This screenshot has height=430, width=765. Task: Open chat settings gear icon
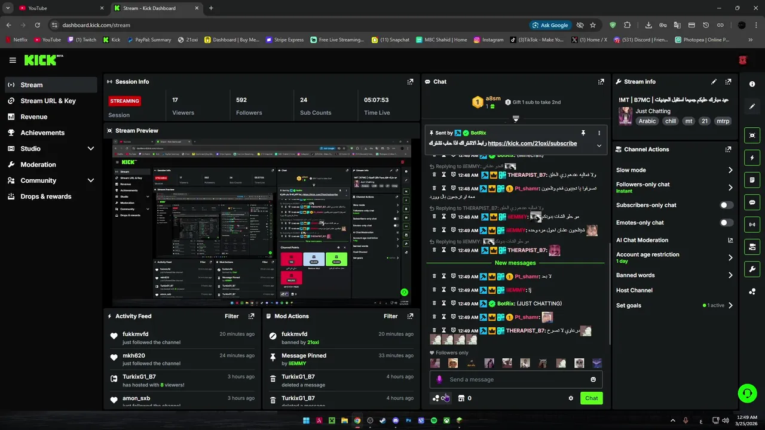tap(571, 398)
